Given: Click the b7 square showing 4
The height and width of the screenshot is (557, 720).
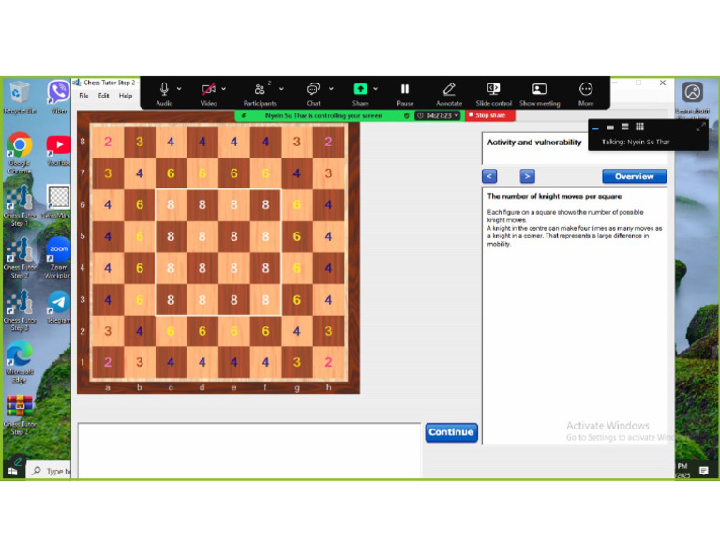Looking at the screenshot, I should pyautogui.click(x=139, y=173).
